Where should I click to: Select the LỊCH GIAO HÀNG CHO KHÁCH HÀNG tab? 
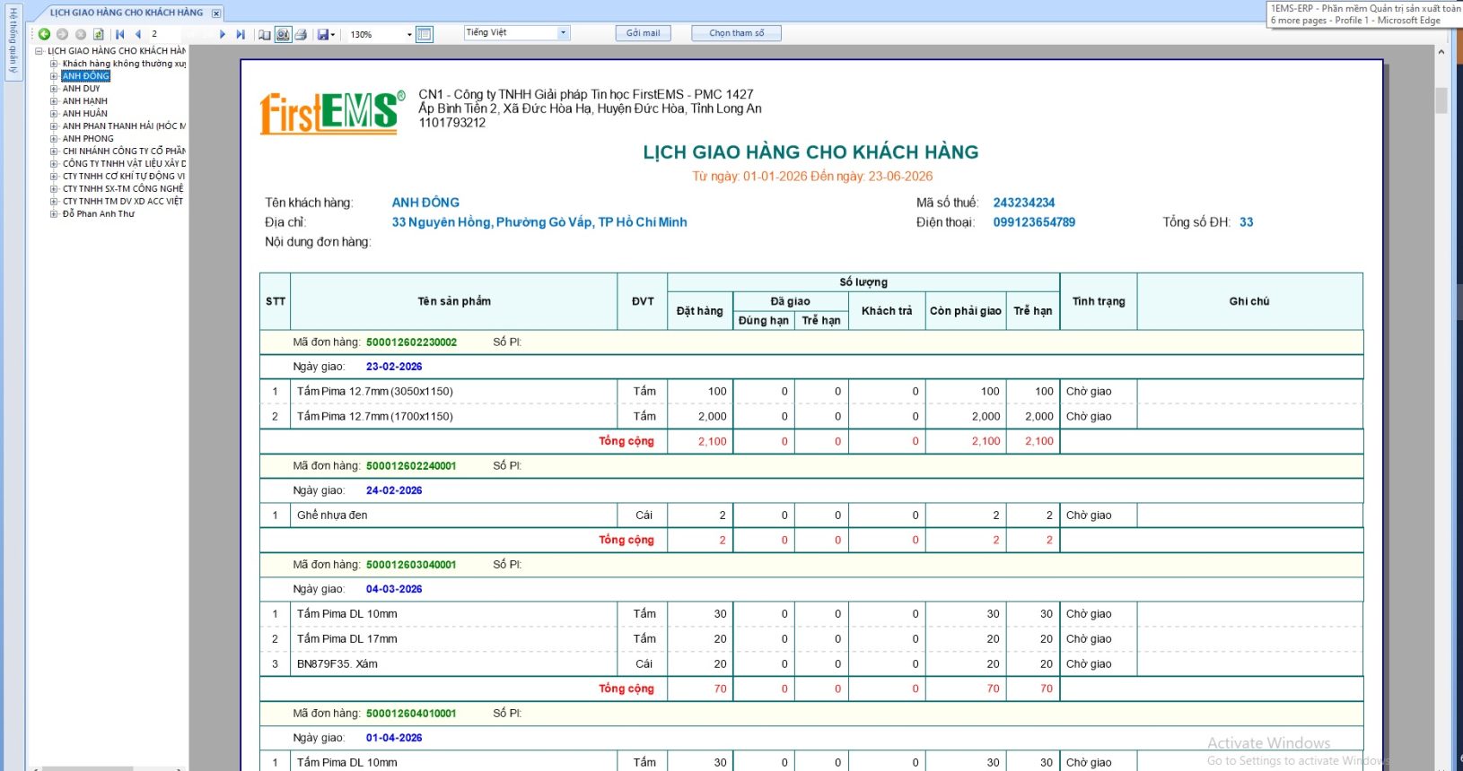pyautogui.click(x=126, y=13)
